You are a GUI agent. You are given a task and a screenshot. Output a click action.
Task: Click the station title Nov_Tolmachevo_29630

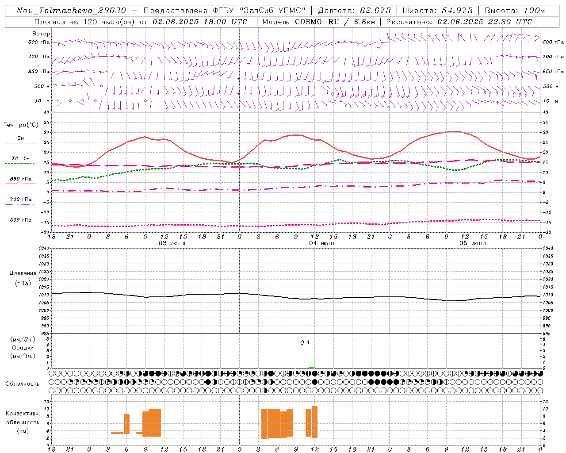[x=71, y=11]
